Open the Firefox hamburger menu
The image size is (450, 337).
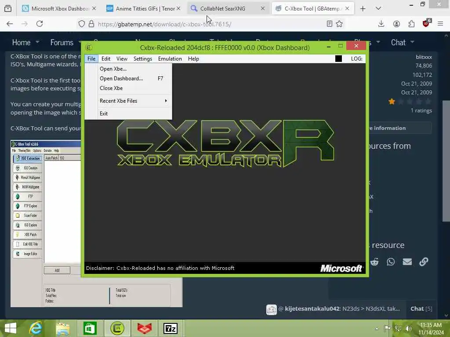440,24
